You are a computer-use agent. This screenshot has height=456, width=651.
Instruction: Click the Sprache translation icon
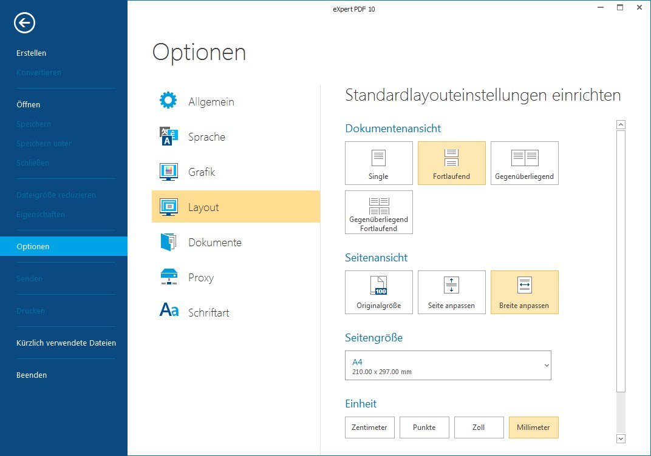click(169, 136)
